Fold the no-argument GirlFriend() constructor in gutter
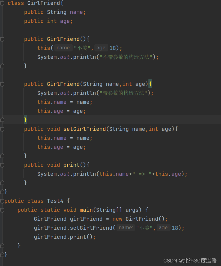The image size is (221, 266). click(2, 39)
